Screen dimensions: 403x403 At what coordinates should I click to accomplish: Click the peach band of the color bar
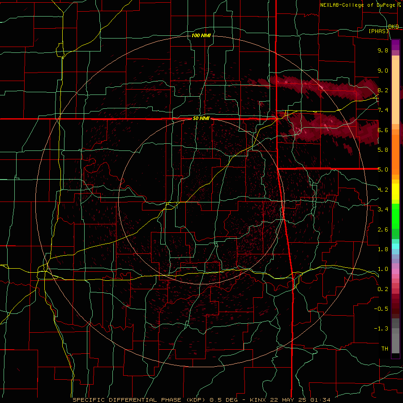click(395, 90)
